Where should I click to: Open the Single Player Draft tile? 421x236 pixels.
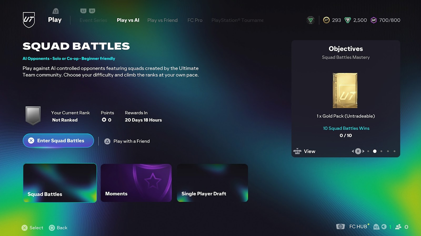(212, 183)
